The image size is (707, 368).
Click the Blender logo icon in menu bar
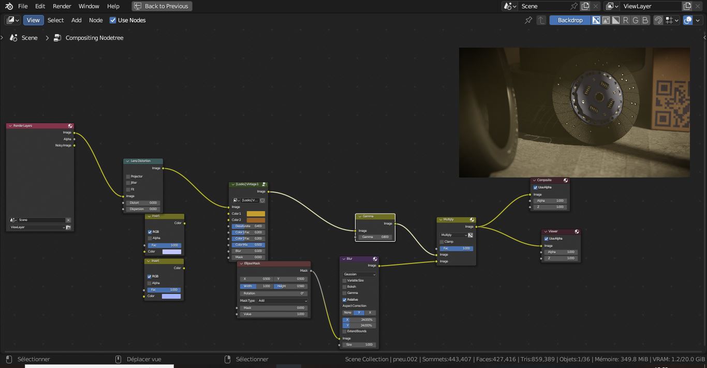[8, 6]
